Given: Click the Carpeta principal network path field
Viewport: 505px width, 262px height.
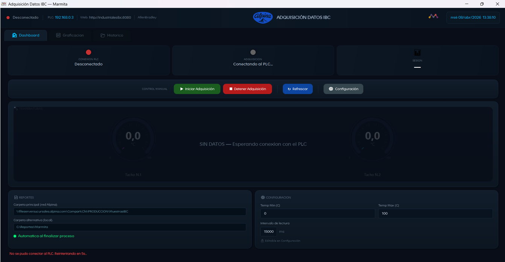Looking at the screenshot, I should click(130, 212).
